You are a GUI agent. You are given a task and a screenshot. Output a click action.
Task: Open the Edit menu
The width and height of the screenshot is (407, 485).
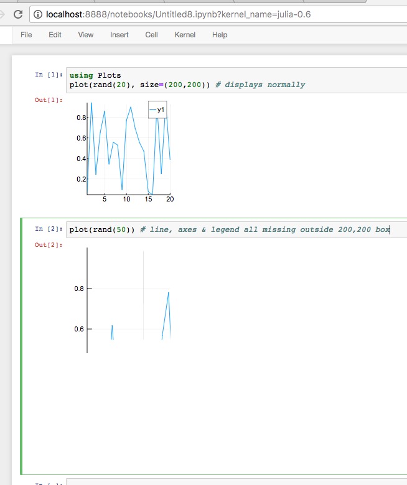(x=55, y=35)
